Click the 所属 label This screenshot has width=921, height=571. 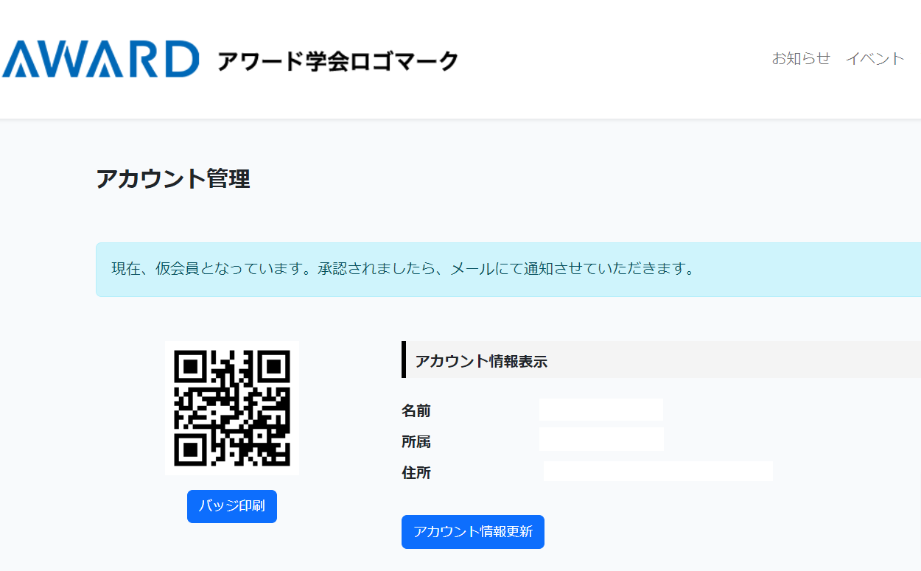pos(416,441)
